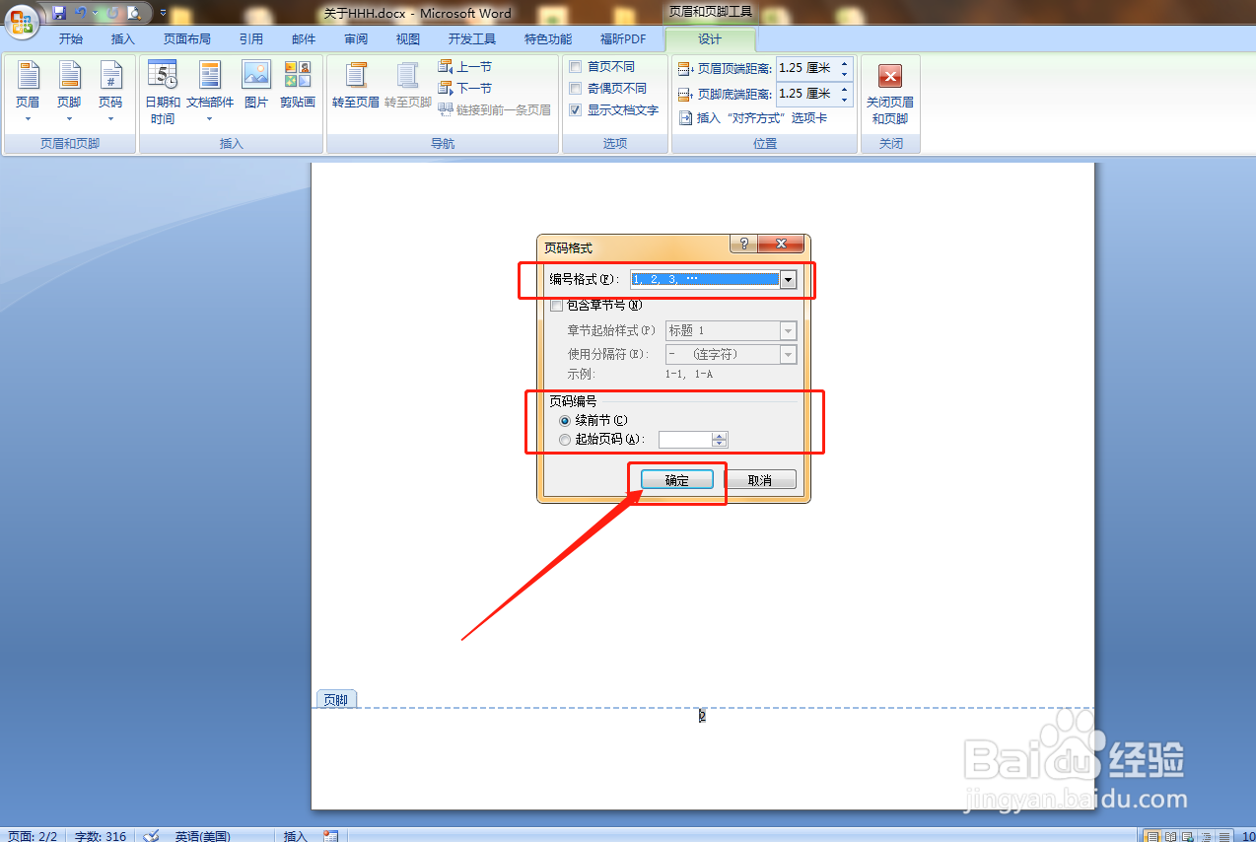
Task: Expand 编号格式 dropdown list
Action: [788, 280]
